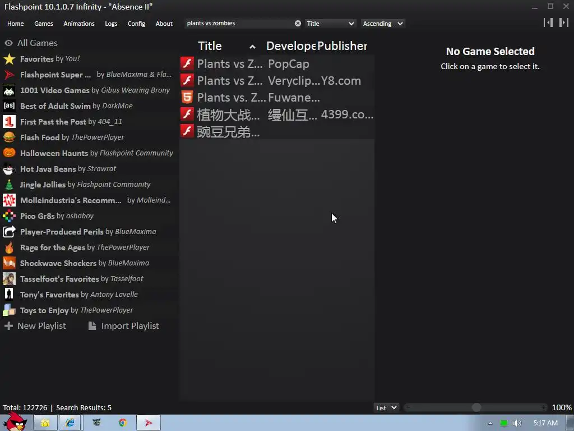The image size is (574, 431).
Task: Click the Hot Java Beans cup icon
Action: (x=9, y=169)
